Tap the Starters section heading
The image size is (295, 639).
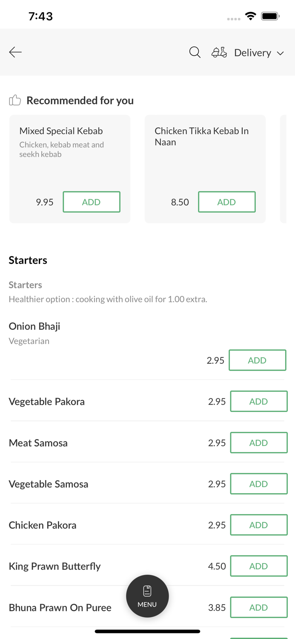(28, 260)
